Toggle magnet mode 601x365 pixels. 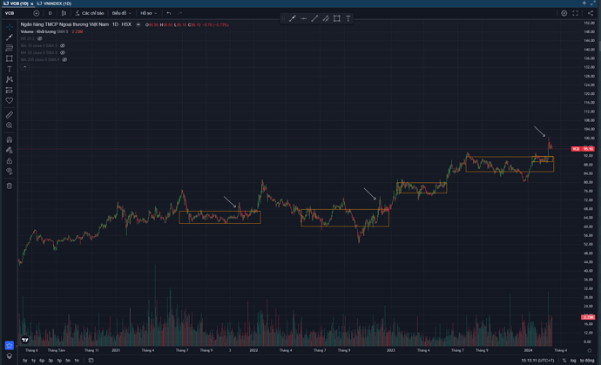(10, 139)
